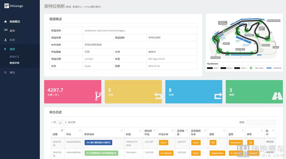Viewport: 286px width, 159px height.
Task: Click the branch icon on length card
Action: (x=98, y=96)
